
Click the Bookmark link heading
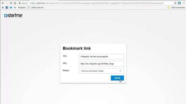[x=77, y=48]
